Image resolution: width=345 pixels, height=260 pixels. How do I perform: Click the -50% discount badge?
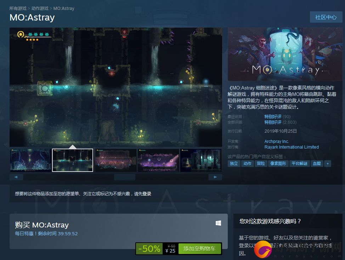[x=149, y=249]
